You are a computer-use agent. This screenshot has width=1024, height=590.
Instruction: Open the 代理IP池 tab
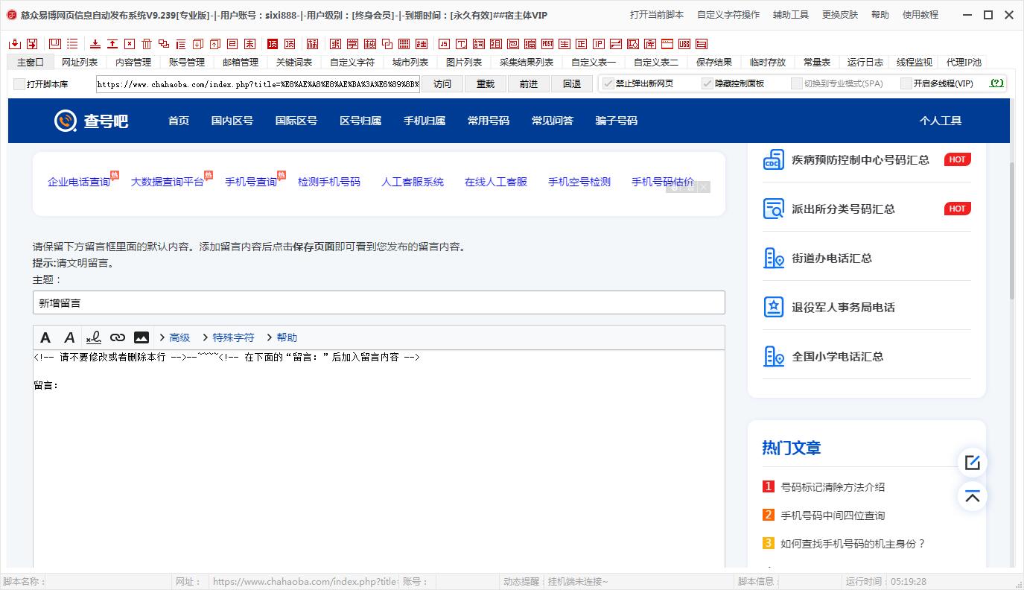coord(964,62)
